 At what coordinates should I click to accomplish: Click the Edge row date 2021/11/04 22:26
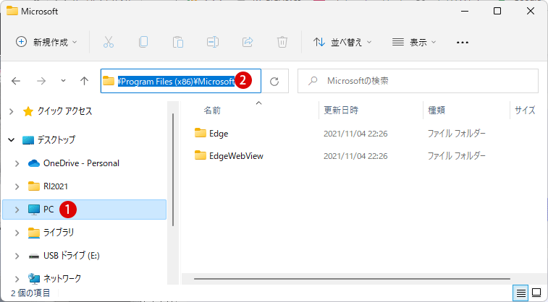point(355,134)
